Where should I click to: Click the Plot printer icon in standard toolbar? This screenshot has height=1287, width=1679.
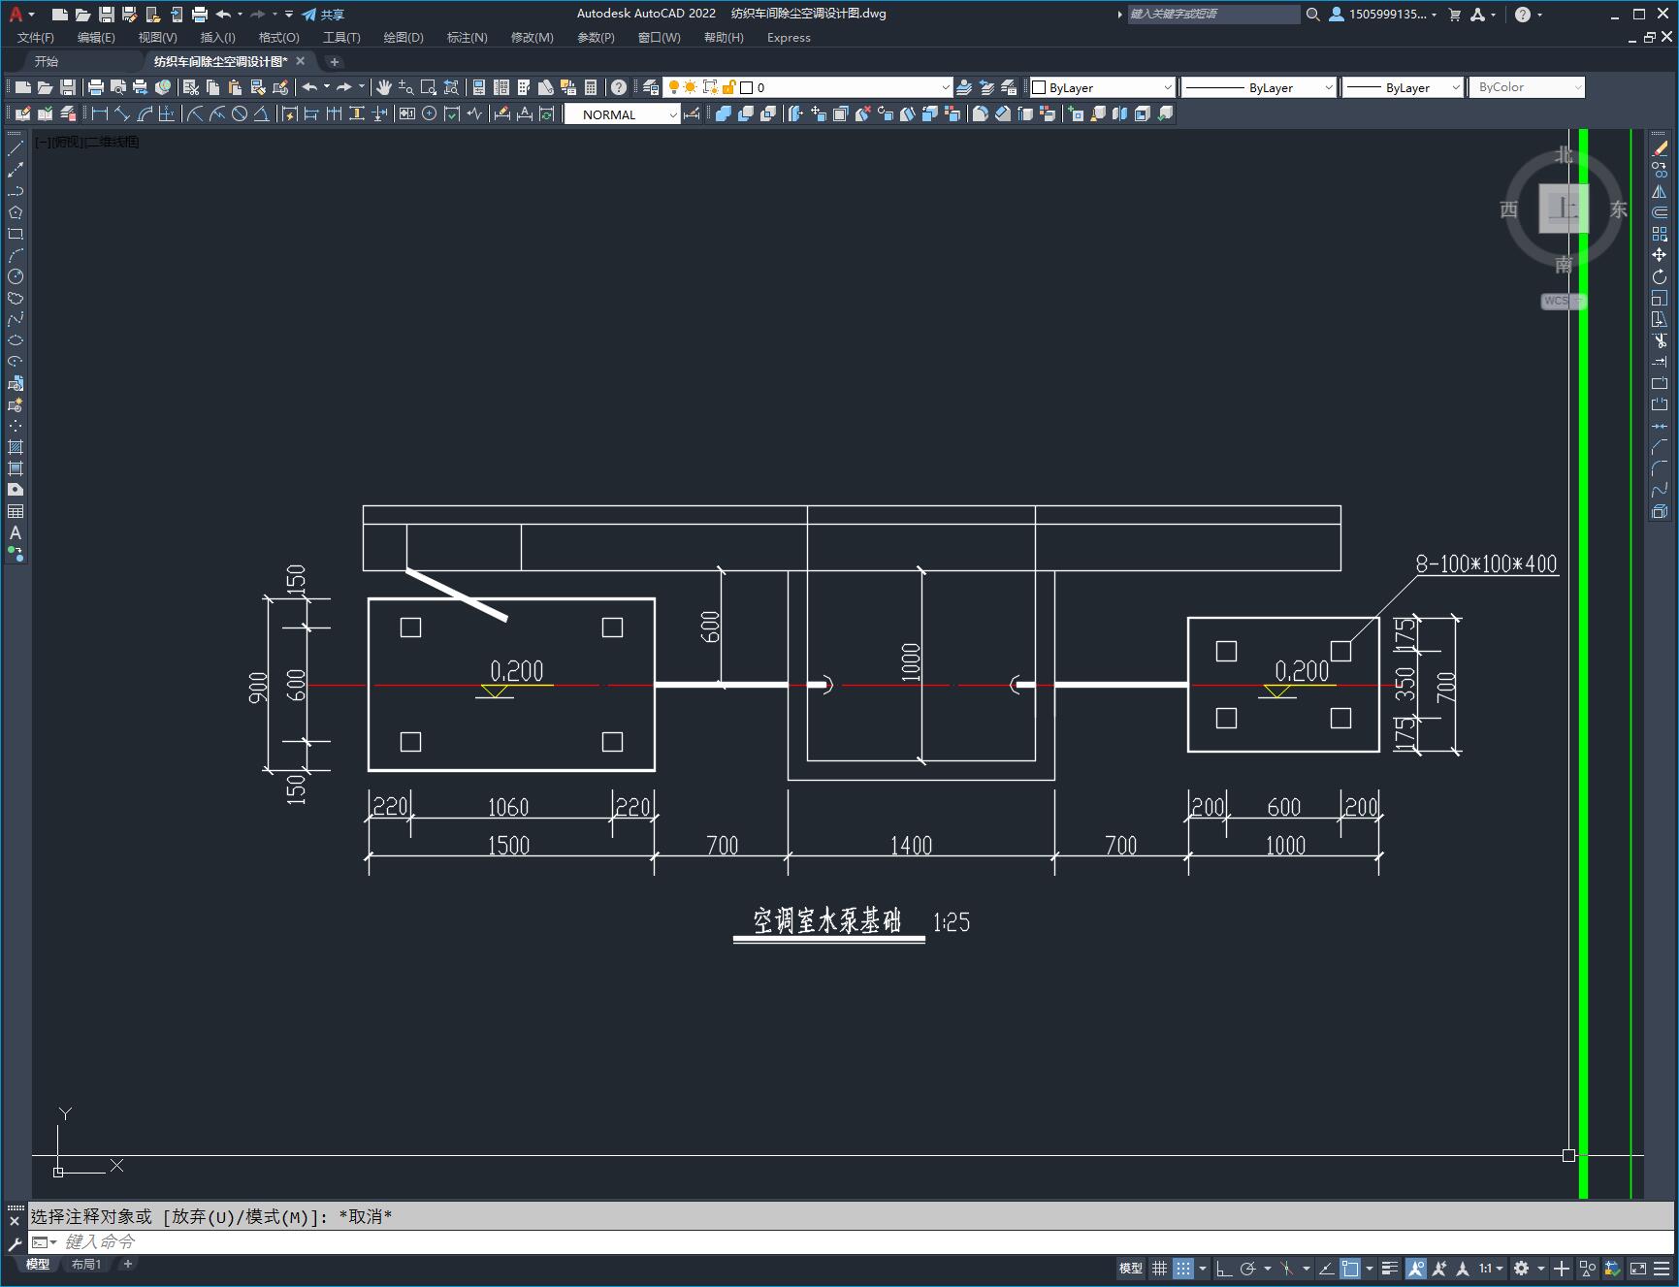pos(96,87)
